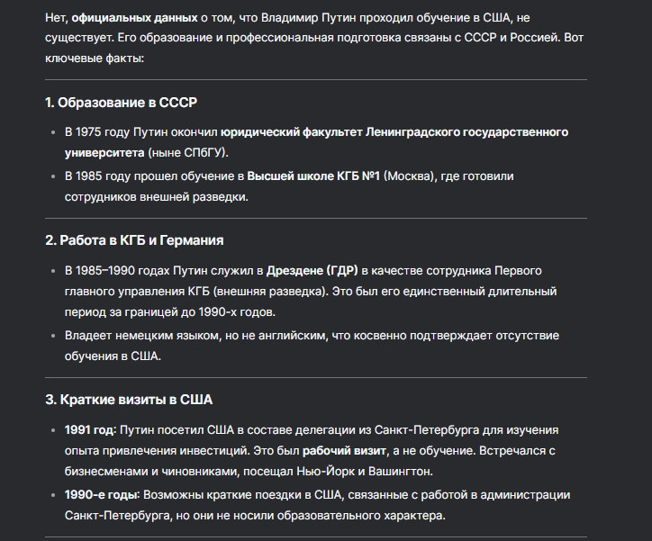Click the text "период за границей до 1990-х годов."
This screenshot has width=652, height=541.
pos(170,312)
